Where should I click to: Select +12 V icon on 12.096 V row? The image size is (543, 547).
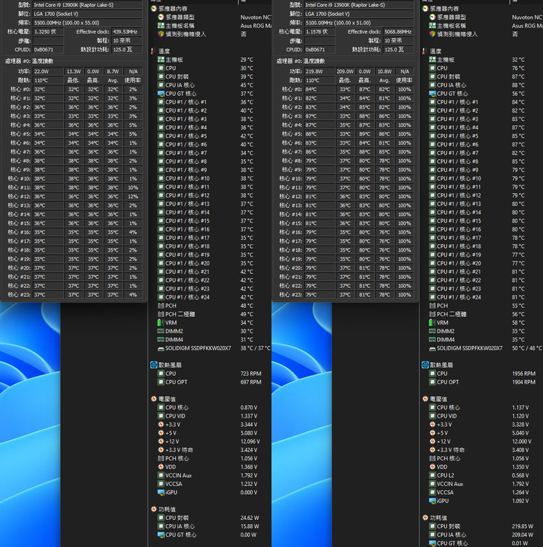coord(161,441)
